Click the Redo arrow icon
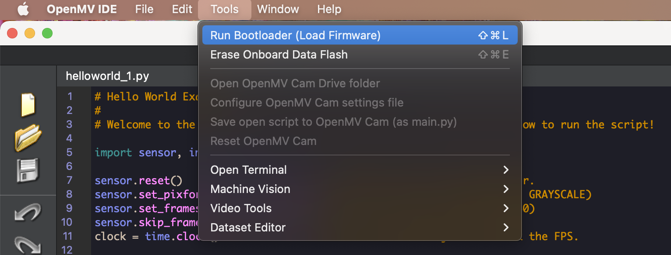This screenshot has height=255, width=671. [28, 245]
